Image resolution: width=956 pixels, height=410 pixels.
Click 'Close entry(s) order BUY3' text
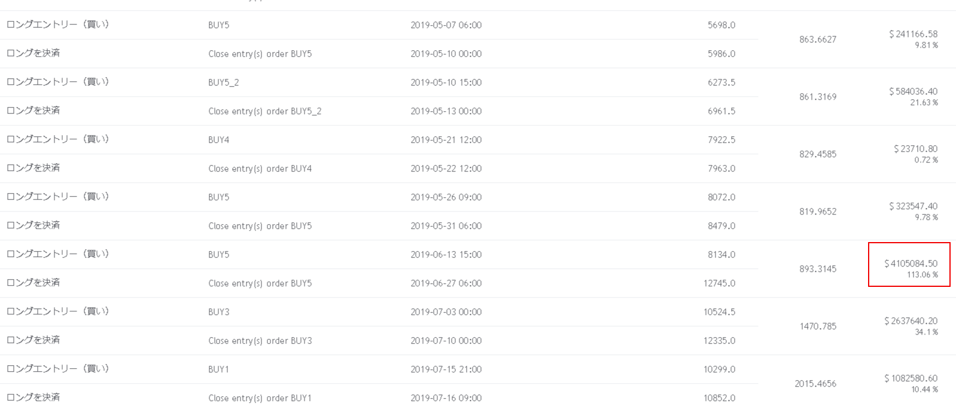click(x=260, y=341)
